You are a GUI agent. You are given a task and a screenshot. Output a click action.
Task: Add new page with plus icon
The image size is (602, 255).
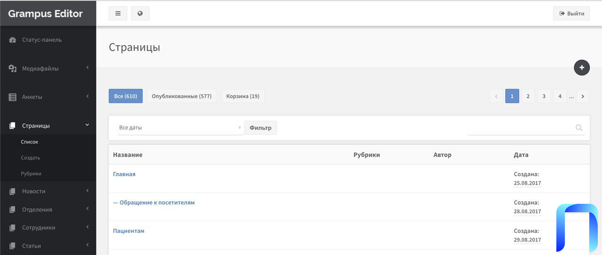pos(582,68)
